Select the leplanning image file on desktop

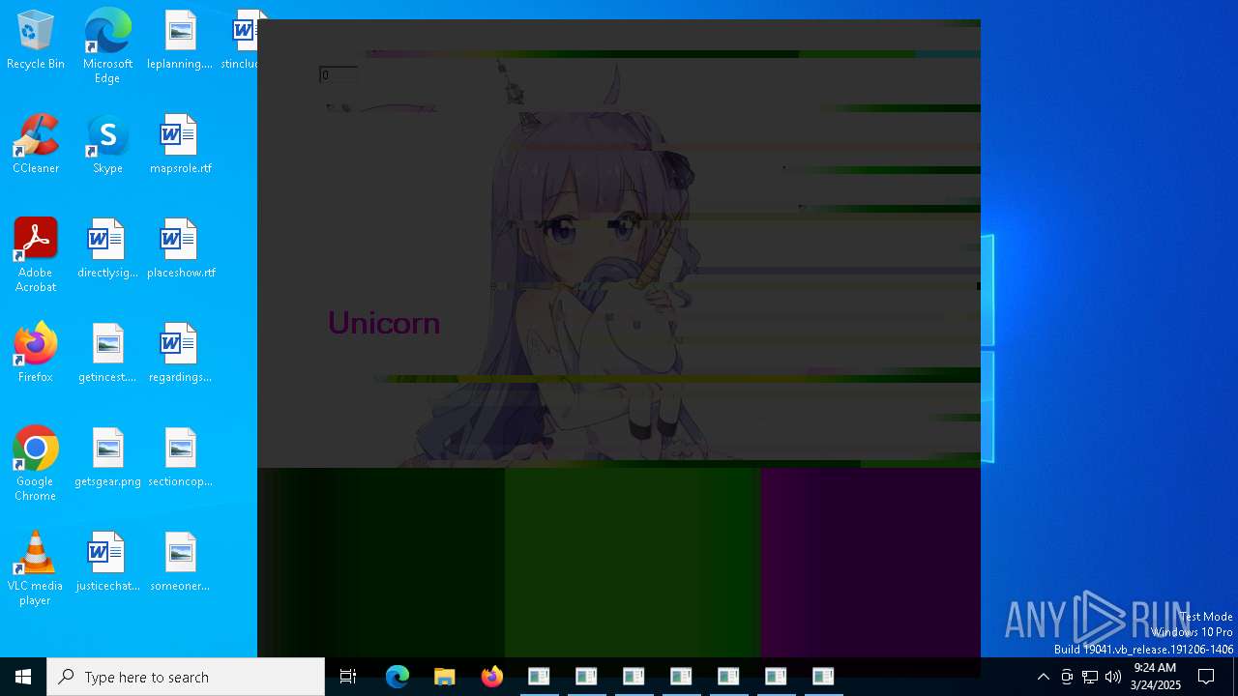180,41
